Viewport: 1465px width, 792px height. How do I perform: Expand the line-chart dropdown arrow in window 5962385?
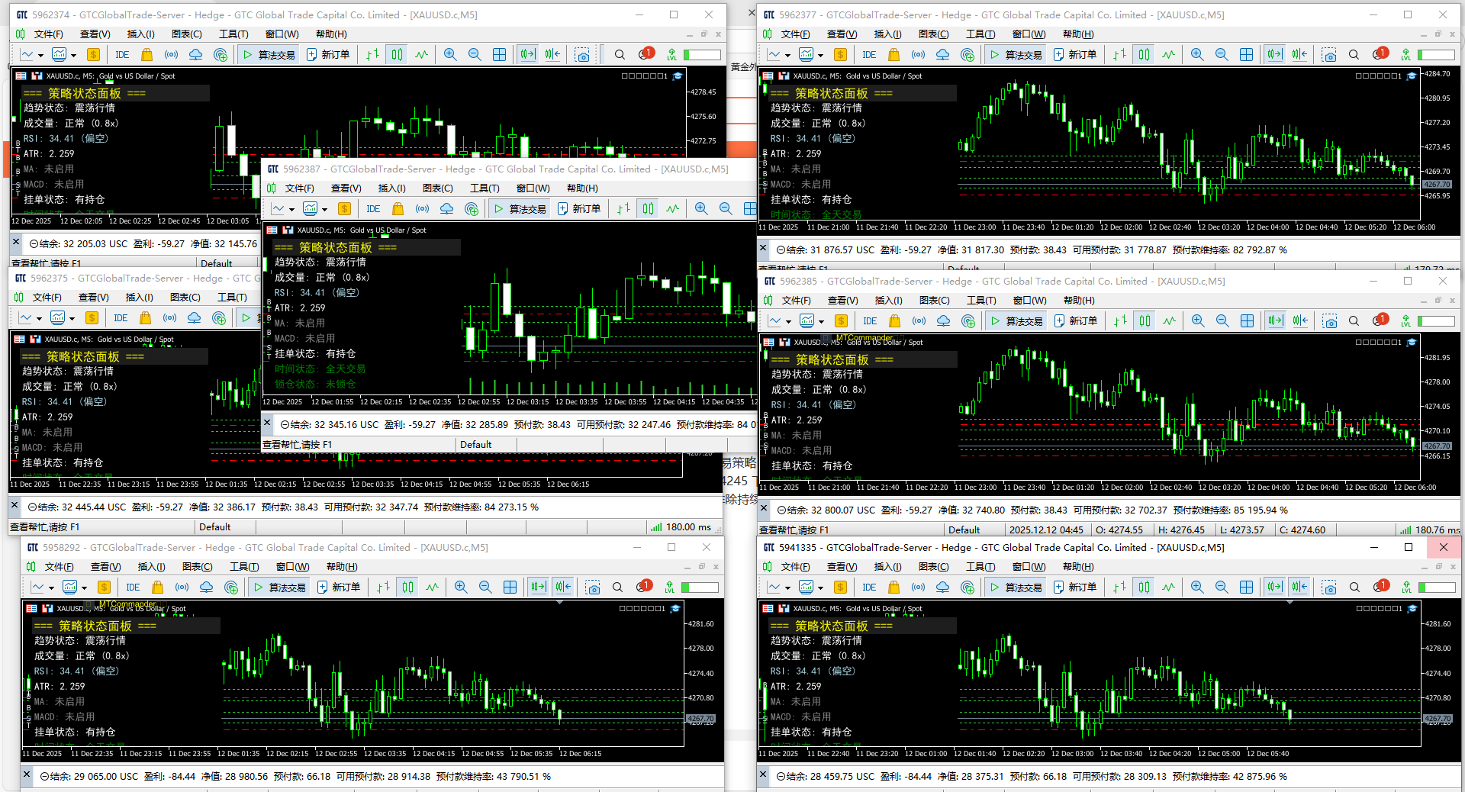tap(788, 322)
